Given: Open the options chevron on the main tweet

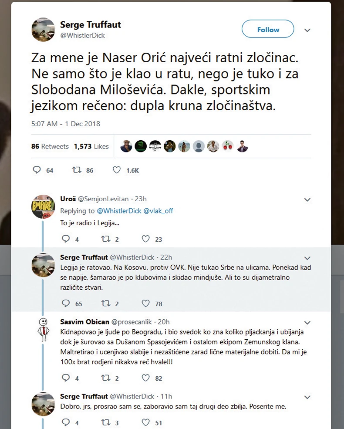Looking at the screenshot, I should 307,30.
